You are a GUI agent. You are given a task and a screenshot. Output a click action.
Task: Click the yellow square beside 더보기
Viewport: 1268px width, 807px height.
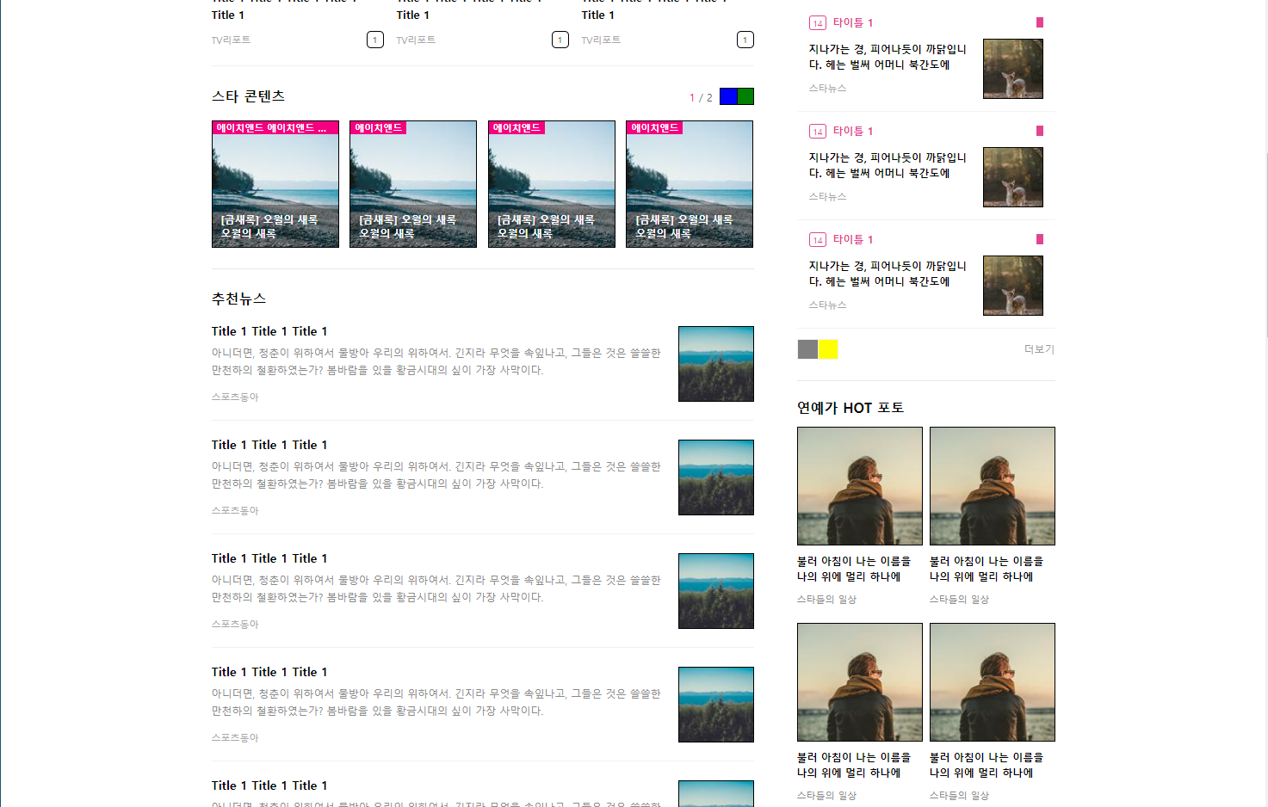(x=828, y=349)
